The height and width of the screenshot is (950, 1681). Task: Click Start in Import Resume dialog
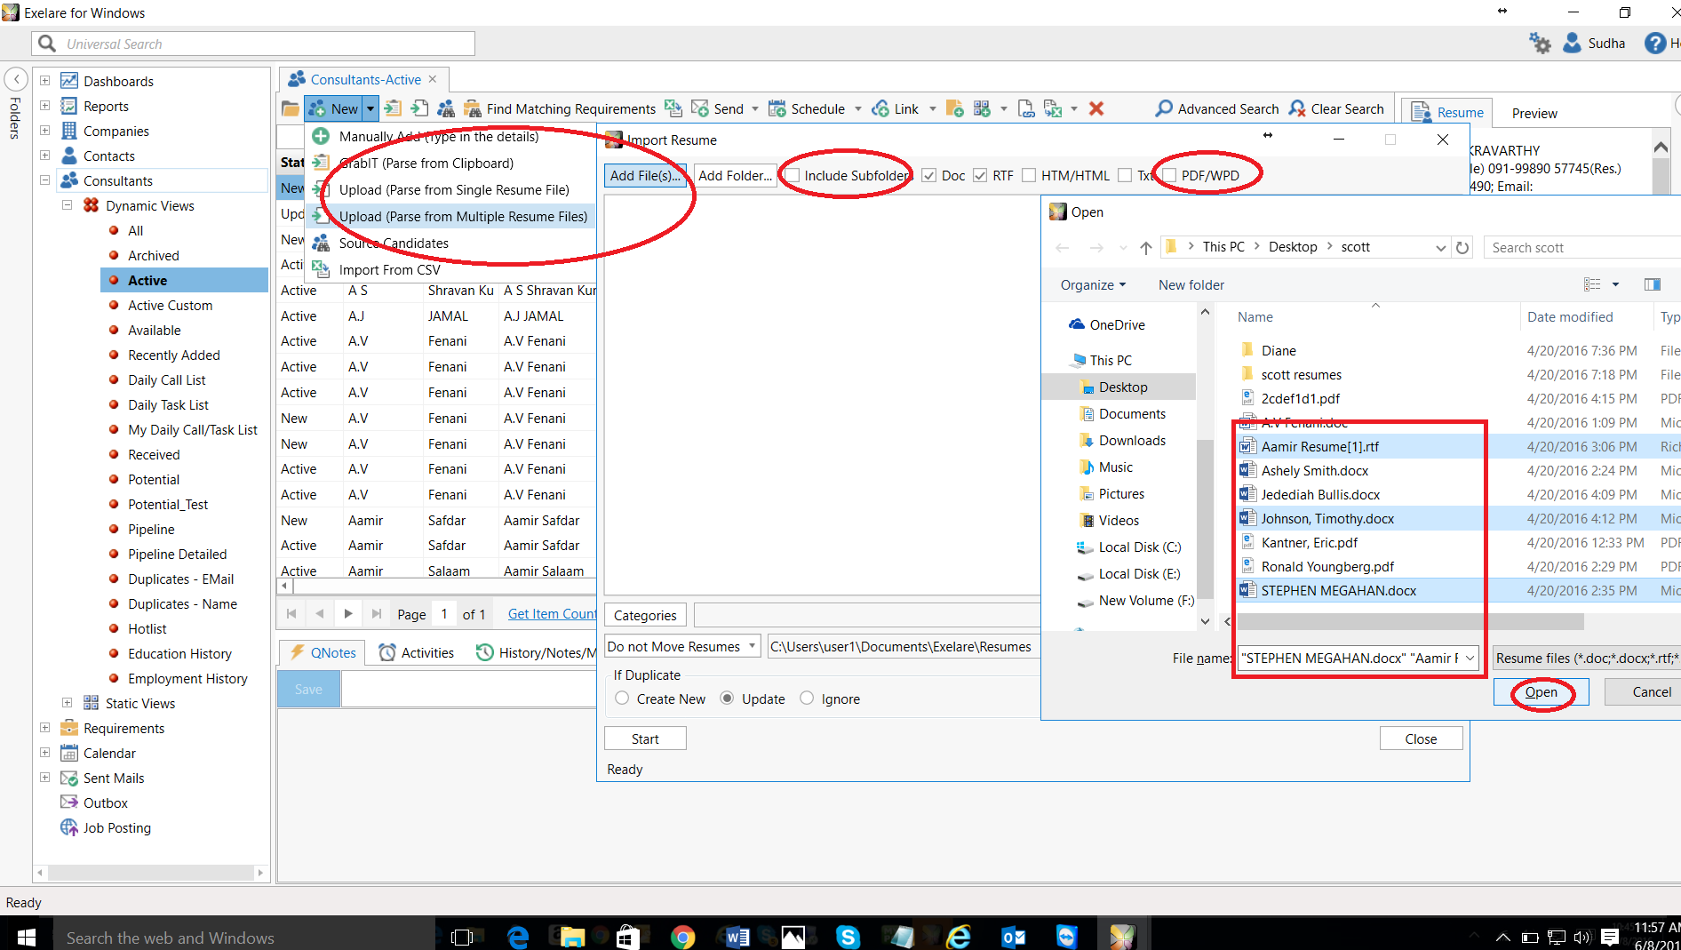point(645,738)
